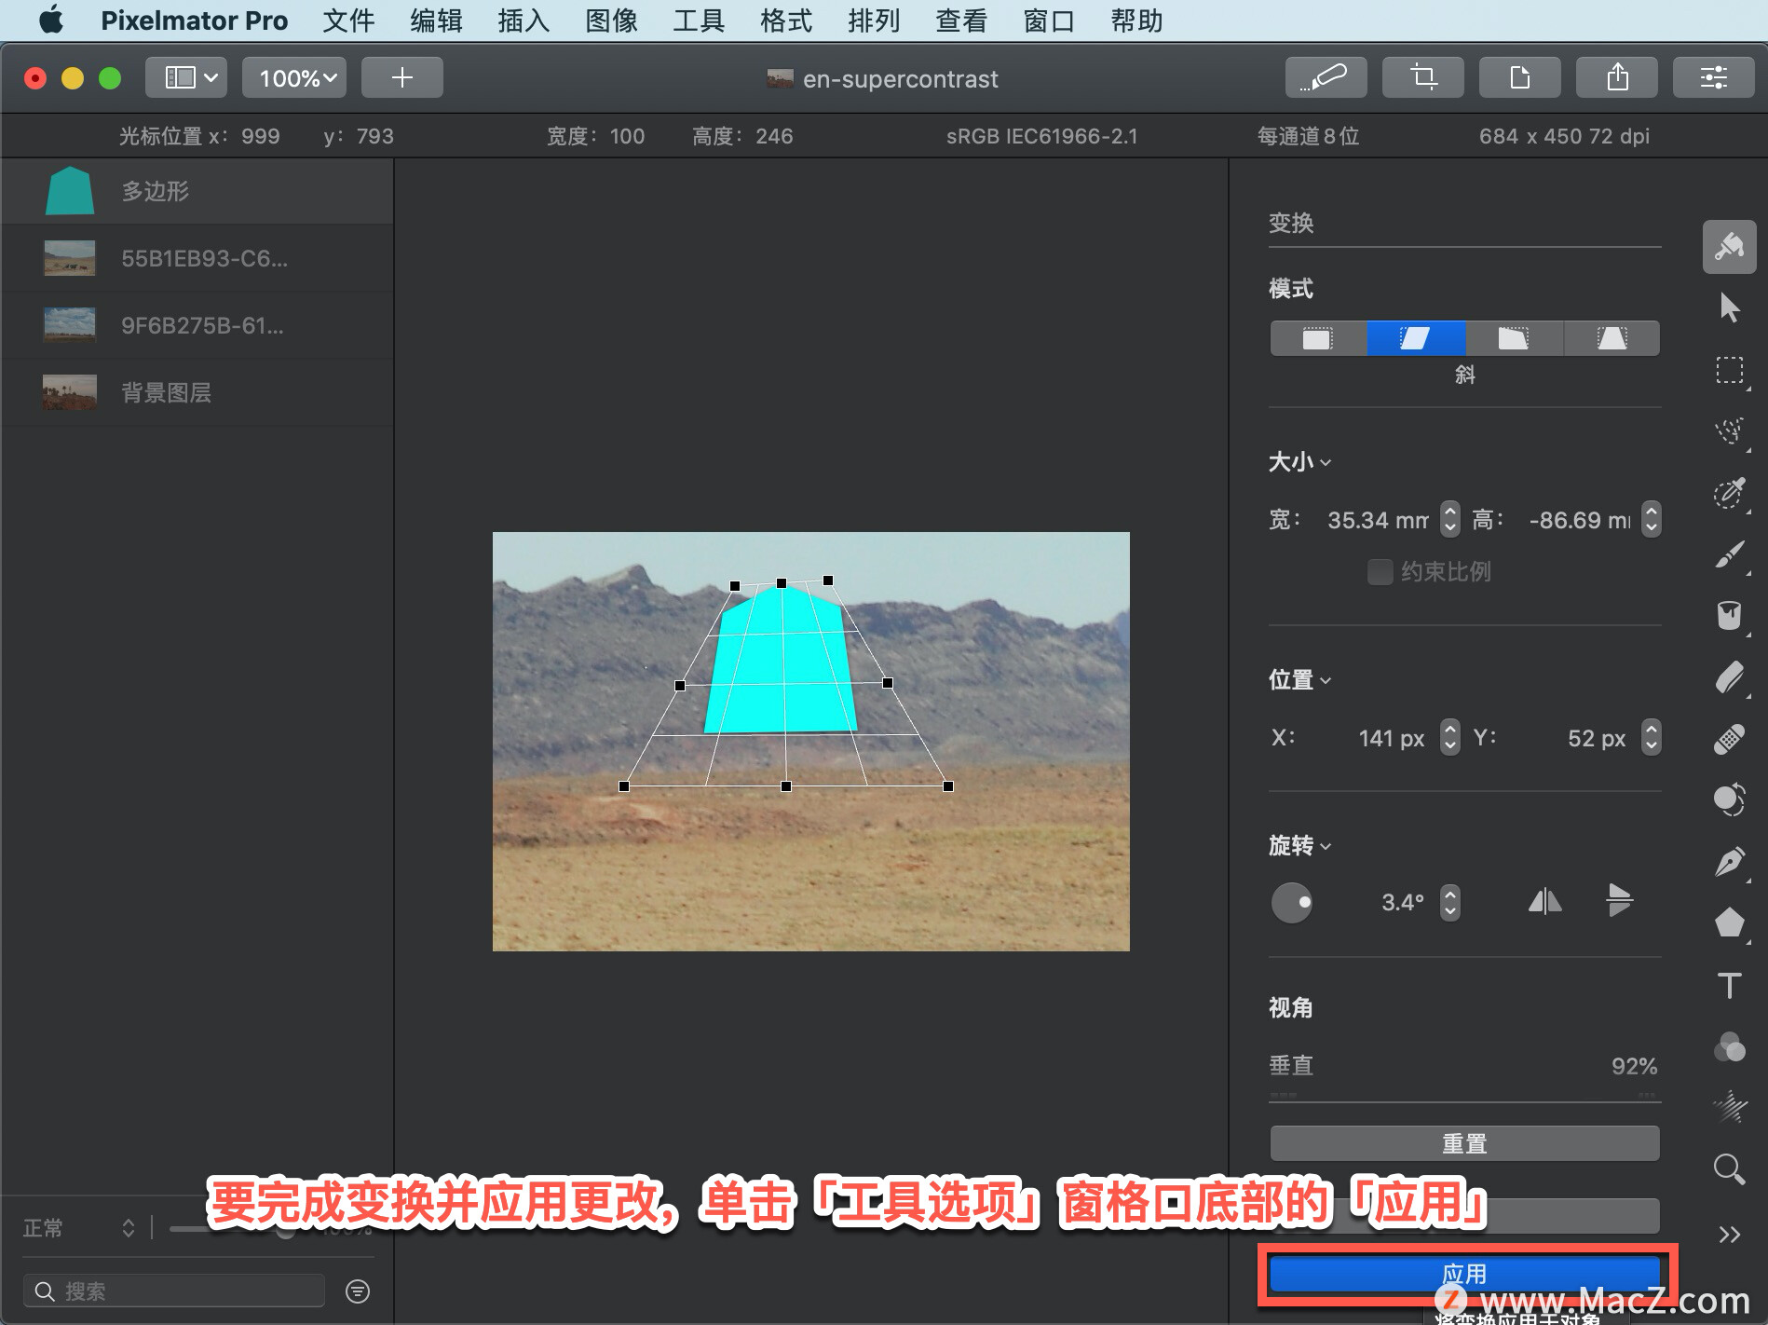Select the Type text tool
This screenshot has width=1768, height=1325.
(1729, 985)
